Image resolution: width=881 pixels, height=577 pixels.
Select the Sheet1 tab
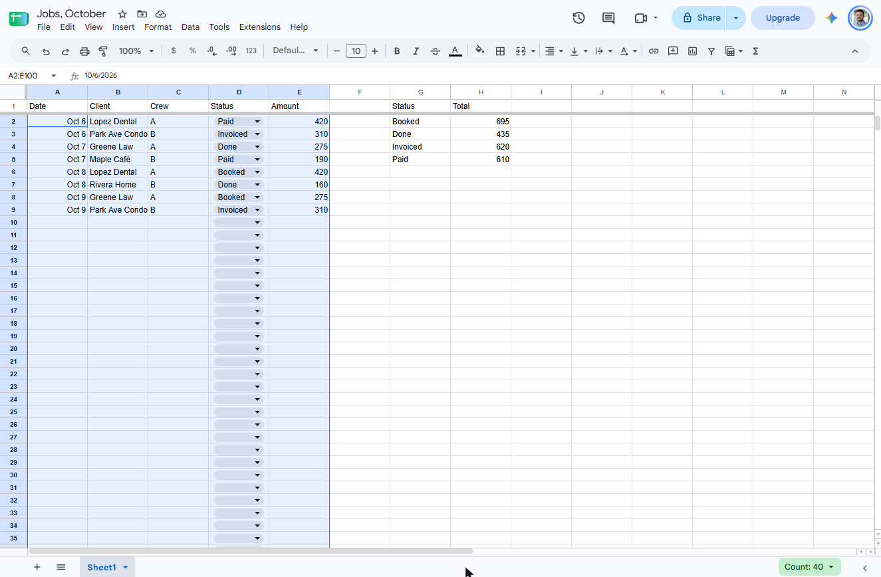(107, 567)
